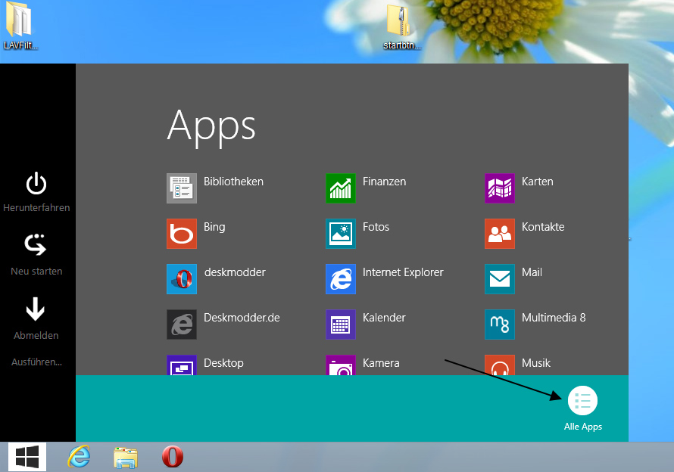
Task: Click the Neu starten label
Action: point(36,272)
